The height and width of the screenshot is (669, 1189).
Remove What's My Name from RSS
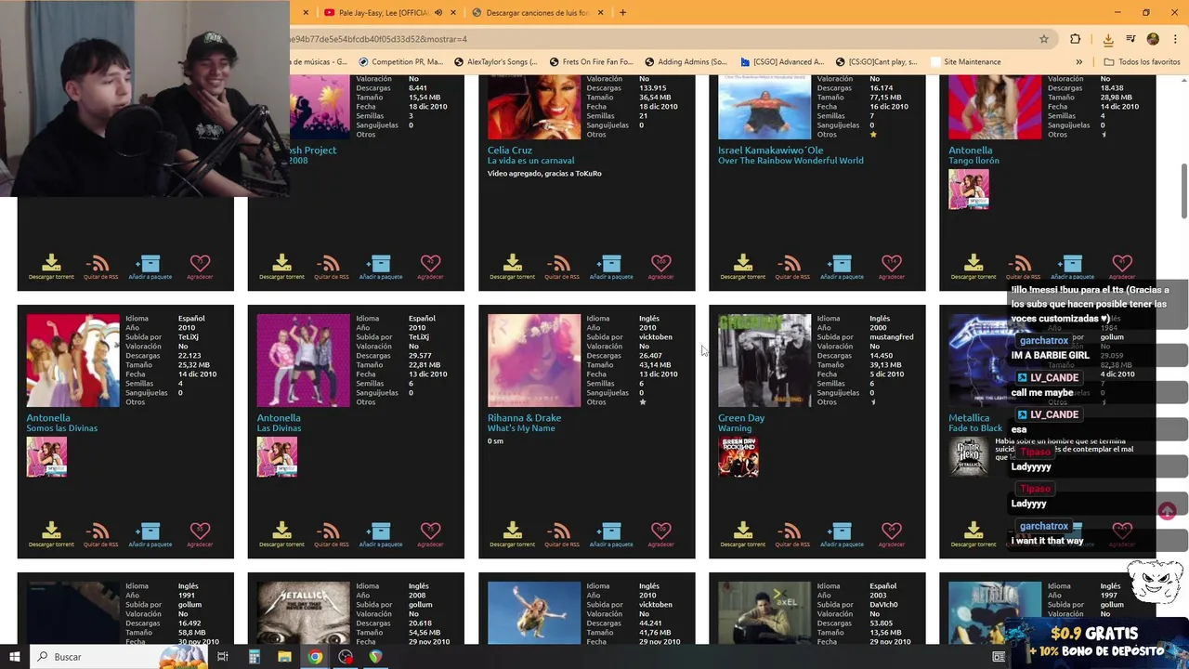pos(561,534)
